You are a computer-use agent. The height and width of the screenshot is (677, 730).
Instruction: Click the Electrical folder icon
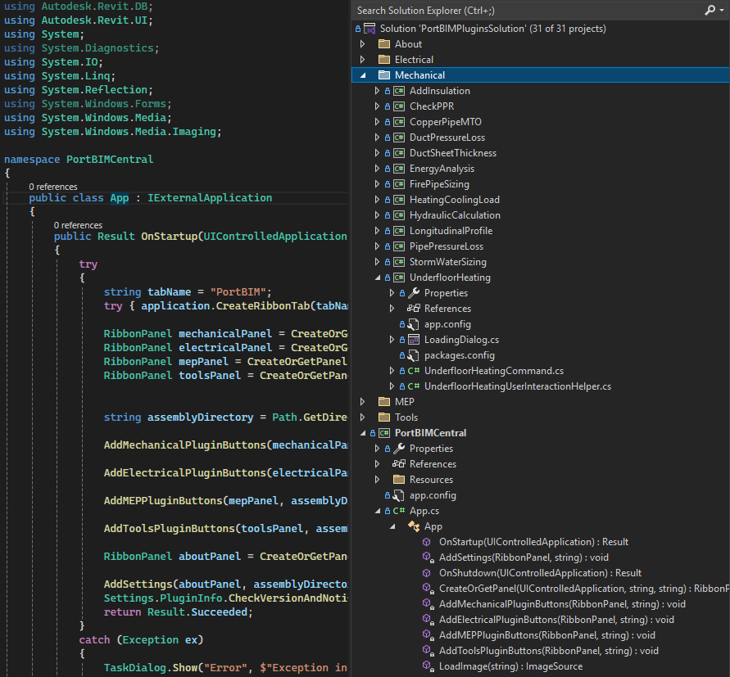tap(384, 60)
